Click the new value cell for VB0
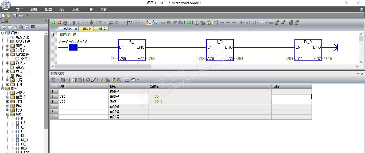The height and width of the screenshot is (153, 365). (x=292, y=97)
